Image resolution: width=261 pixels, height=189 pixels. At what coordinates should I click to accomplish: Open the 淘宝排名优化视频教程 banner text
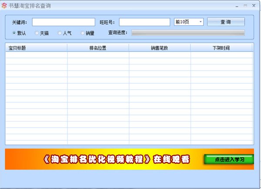click(x=117, y=159)
